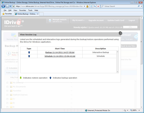144x113 pixels.
Task: Open a new blank tab
Action: point(41,14)
